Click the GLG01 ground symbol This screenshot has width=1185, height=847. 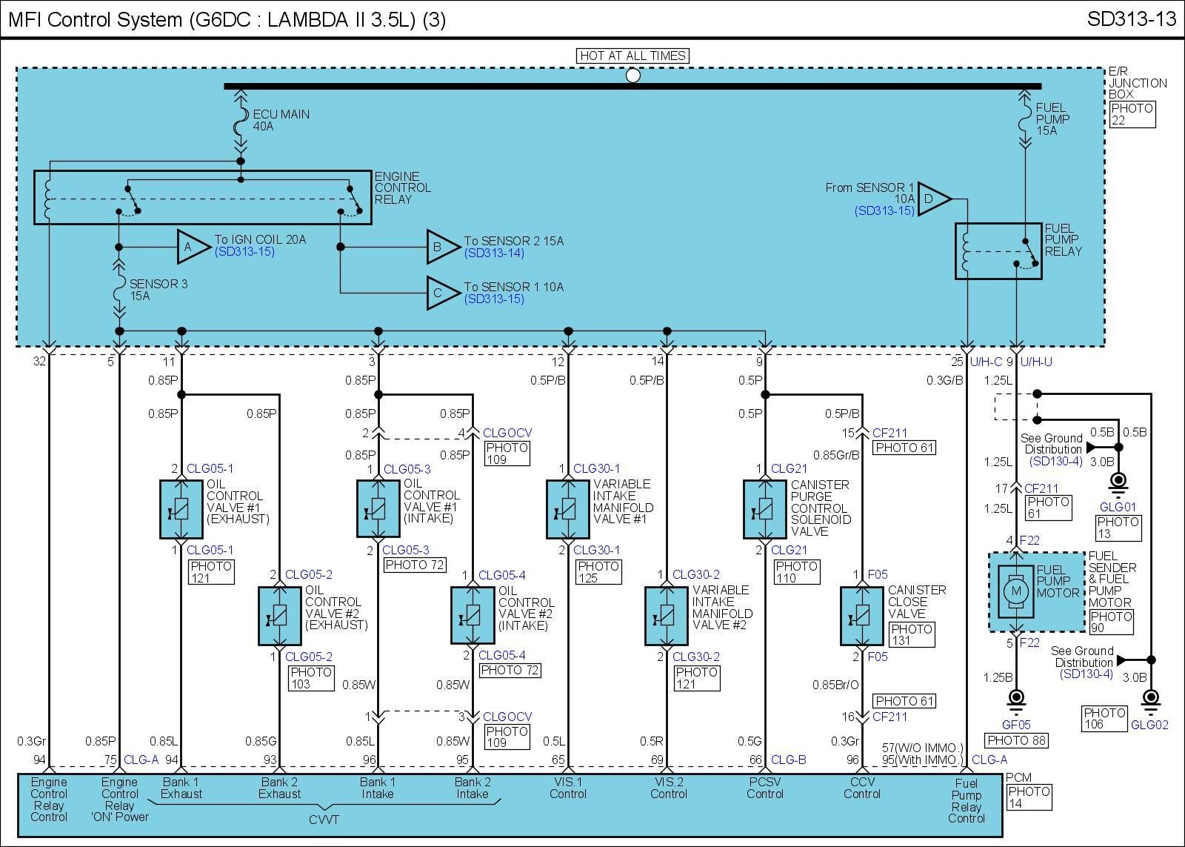click(x=1118, y=484)
